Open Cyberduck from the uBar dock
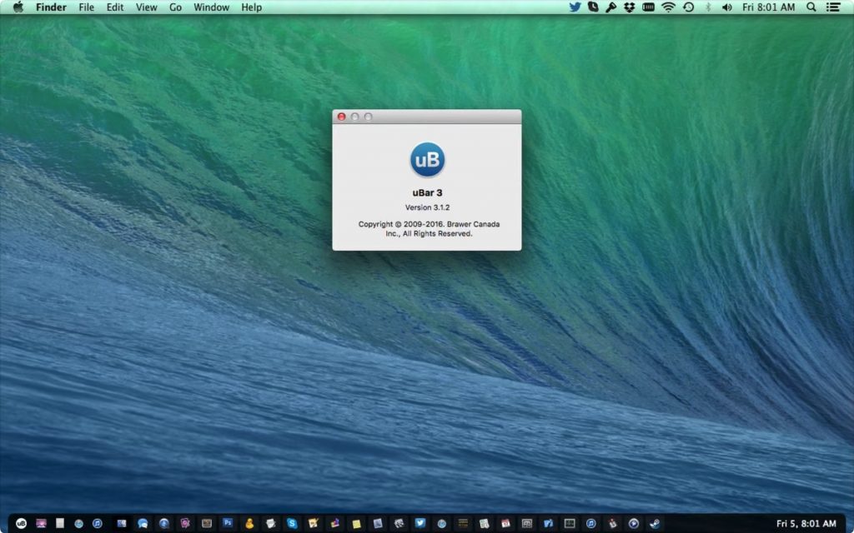This screenshot has width=854, height=533. coord(250,524)
